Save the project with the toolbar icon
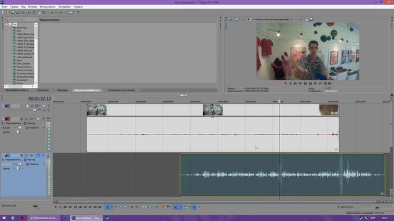 click(13, 12)
